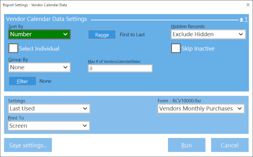
Task: Close the Report Settings window
Action: [248, 5]
